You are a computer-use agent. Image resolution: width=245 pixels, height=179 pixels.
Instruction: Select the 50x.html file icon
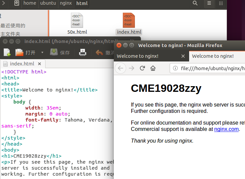coord(77,20)
